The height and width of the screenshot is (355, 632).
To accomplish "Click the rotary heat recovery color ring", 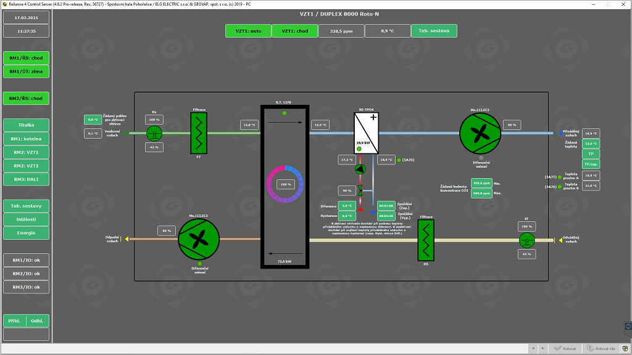I will [285, 184].
